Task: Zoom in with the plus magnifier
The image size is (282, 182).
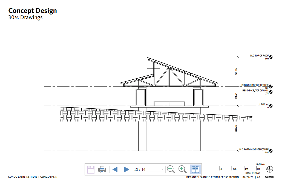Action: click(182, 169)
